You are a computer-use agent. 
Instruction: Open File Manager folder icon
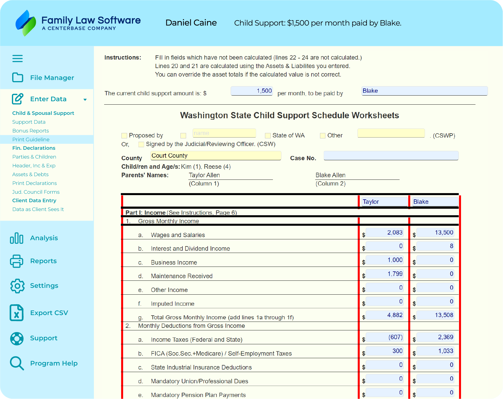point(18,77)
